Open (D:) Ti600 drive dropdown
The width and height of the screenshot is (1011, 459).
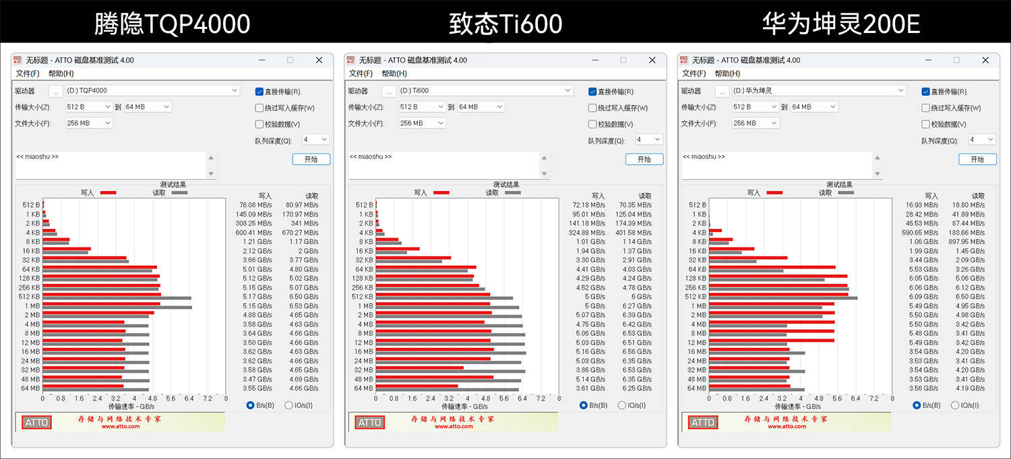pos(485,90)
